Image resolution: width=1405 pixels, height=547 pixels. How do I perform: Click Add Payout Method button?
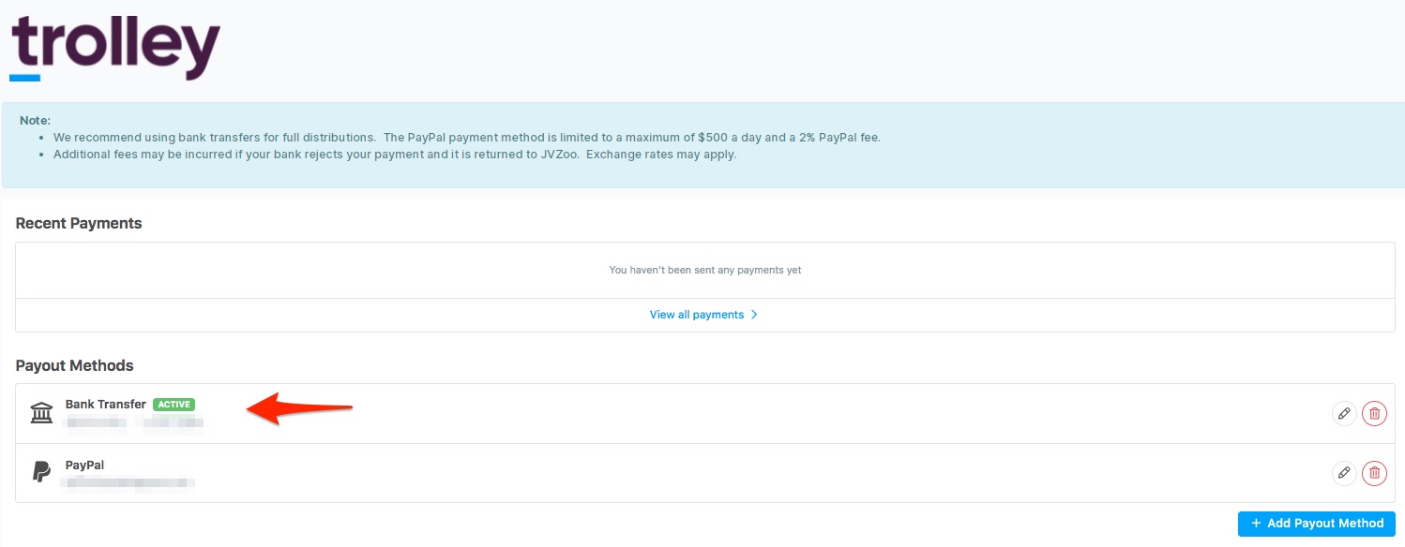(1317, 524)
